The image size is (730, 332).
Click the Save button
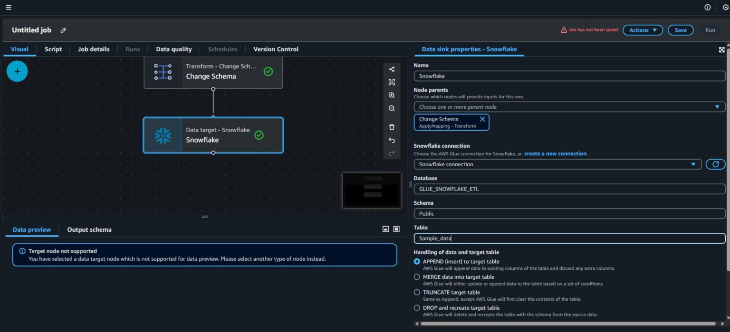coord(680,30)
